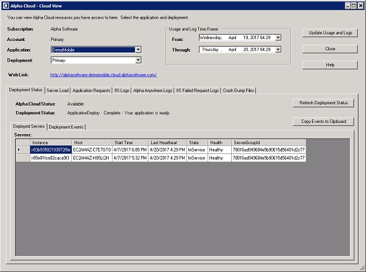The height and width of the screenshot is (272, 366).
Task: Select instance cell i-05e81fca92caca9f3
Action: pos(51,158)
